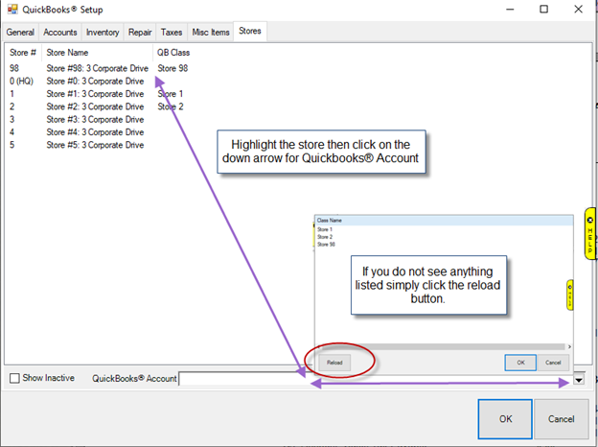Image resolution: width=598 pixels, height=447 pixels.
Task: Go to the Inventory tab
Action: (x=103, y=33)
